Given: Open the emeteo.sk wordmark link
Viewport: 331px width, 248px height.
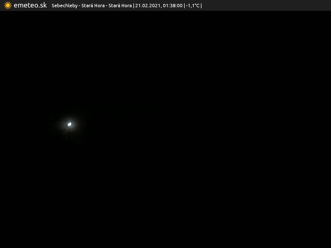Looking at the screenshot, I should 30,5.
